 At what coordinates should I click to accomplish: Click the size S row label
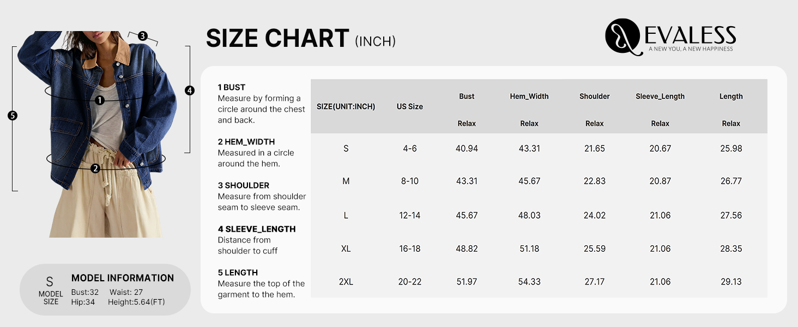coord(346,149)
